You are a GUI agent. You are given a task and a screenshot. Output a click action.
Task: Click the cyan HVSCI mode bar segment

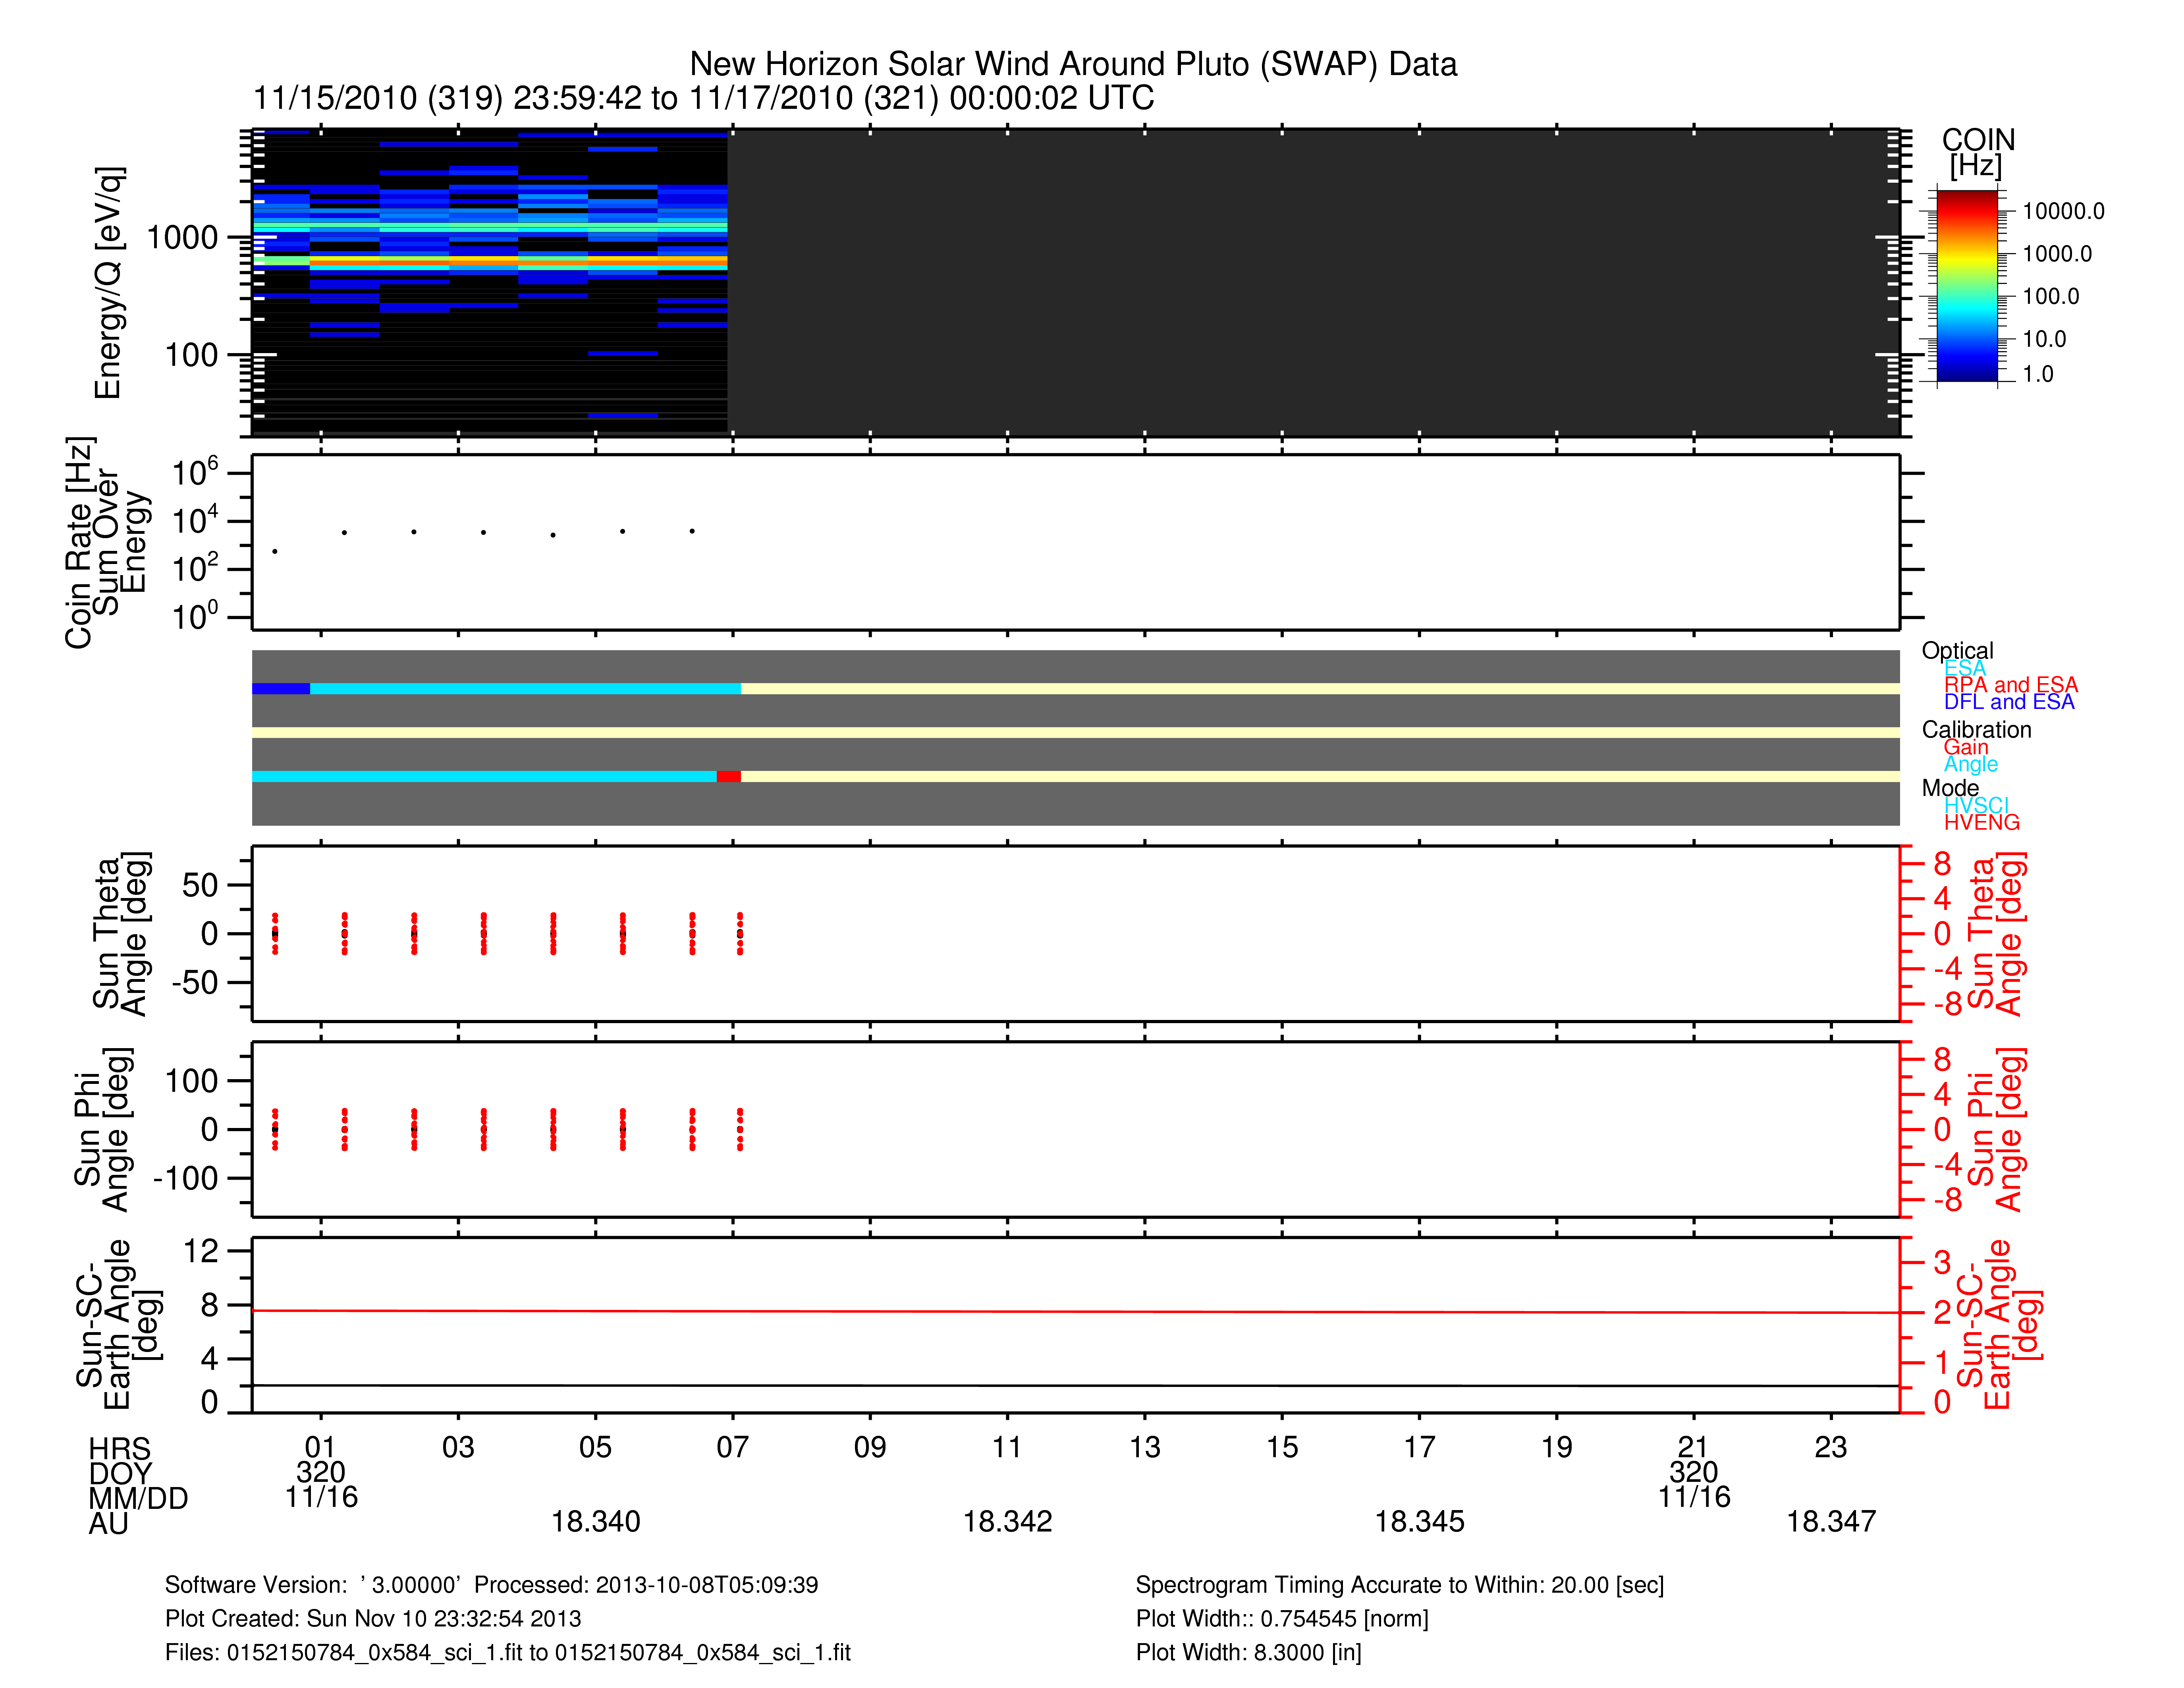point(484,777)
